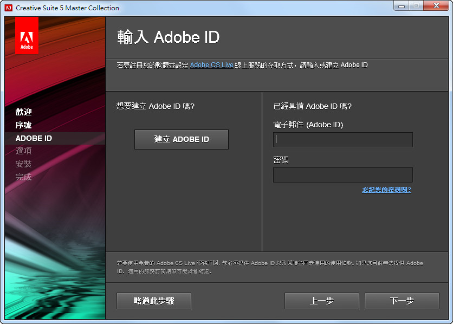The width and height of the screenshot is (453, 324).
Task: Click the 已經具備 Adobe ID 嗎? text
Action: [313, 106]
